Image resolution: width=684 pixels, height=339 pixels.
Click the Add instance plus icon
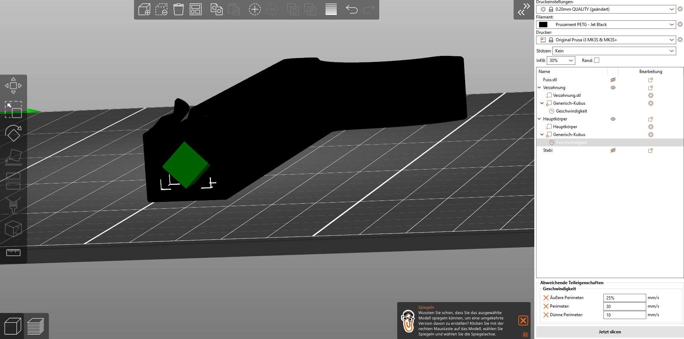[x=254, y=9]
